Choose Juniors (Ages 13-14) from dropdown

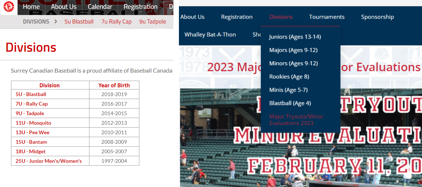pos(295,37)
